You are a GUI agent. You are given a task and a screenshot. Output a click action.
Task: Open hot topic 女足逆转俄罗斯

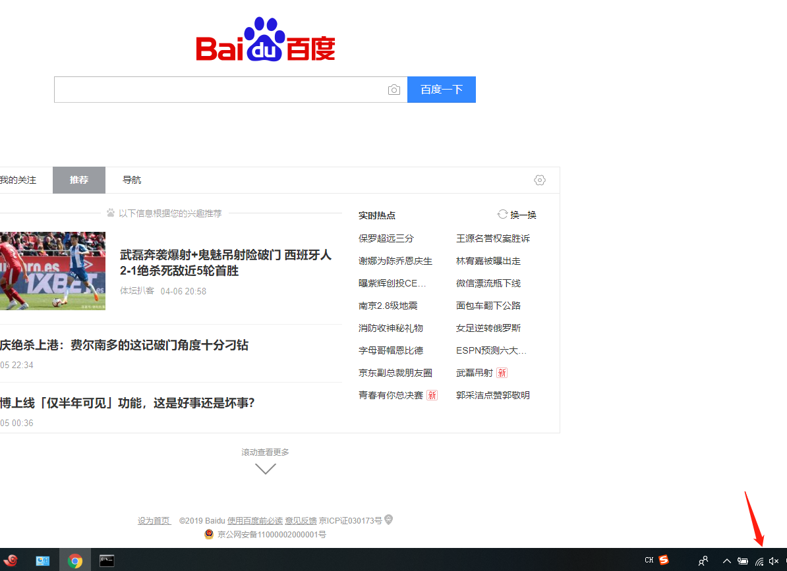tap(488, 329)
